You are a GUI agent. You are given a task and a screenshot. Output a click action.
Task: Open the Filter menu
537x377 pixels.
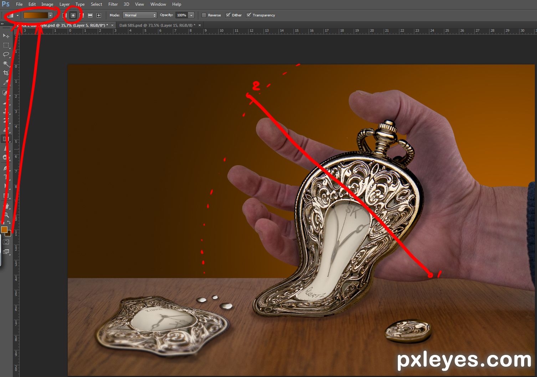(113, 4)
